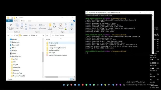Click inside the Search GitHub field
This screenshot has width=161, height=90.
[62, 35]
